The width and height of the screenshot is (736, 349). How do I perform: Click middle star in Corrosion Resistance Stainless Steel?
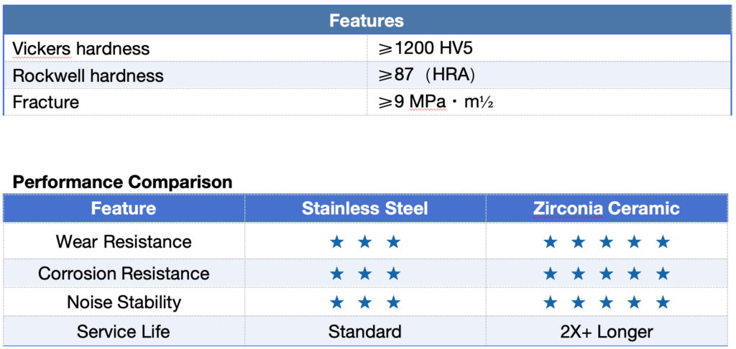pyautogui.click(x=364, y=274)
